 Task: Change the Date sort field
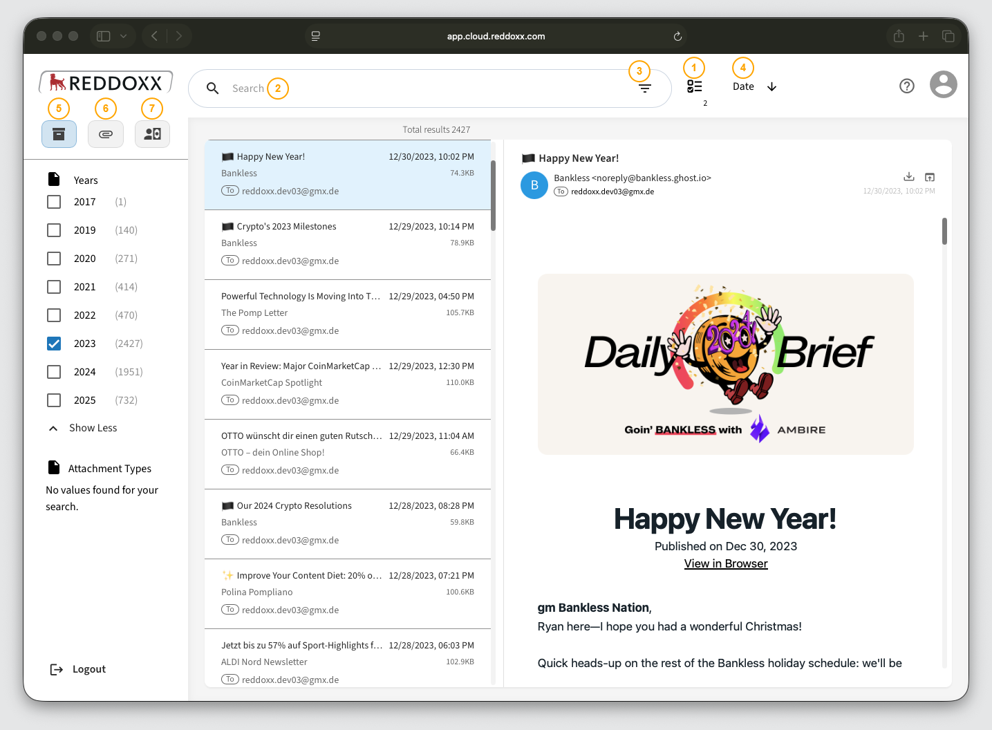pyautogui.click(x=743, y=86)
